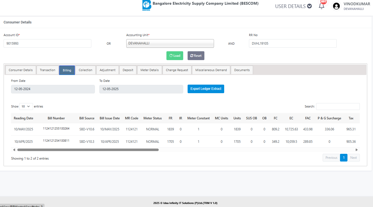
Task: Click the BESCOM logo icon
Action: [x=147, y=5]
